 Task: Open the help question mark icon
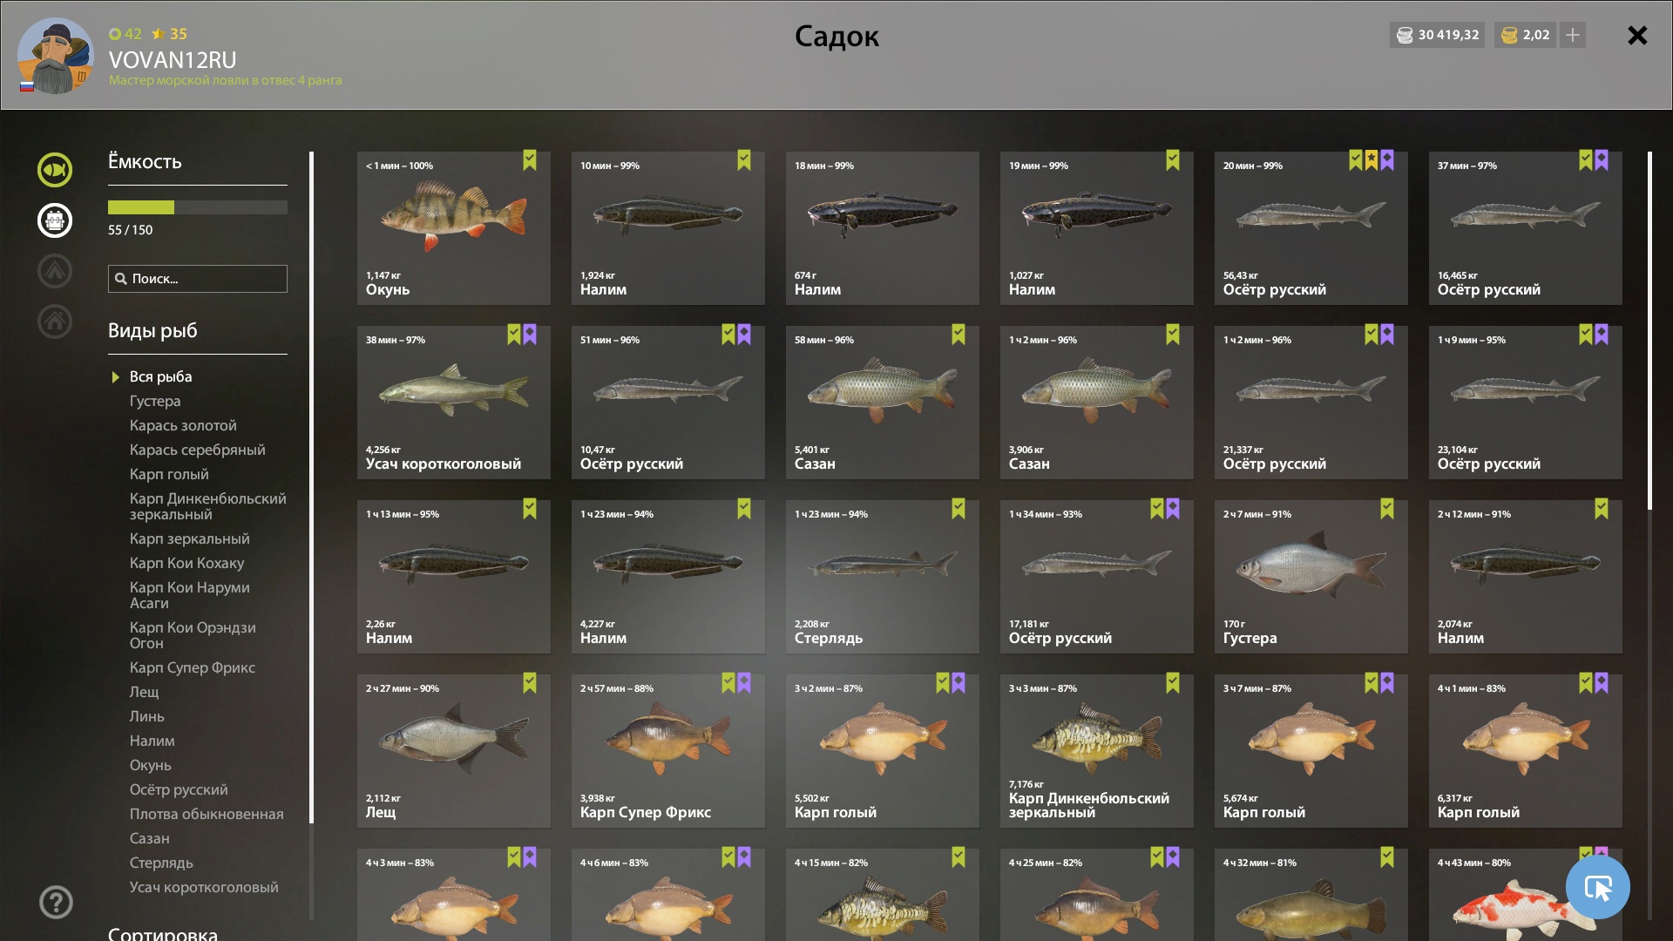click(x=56, y=902)
